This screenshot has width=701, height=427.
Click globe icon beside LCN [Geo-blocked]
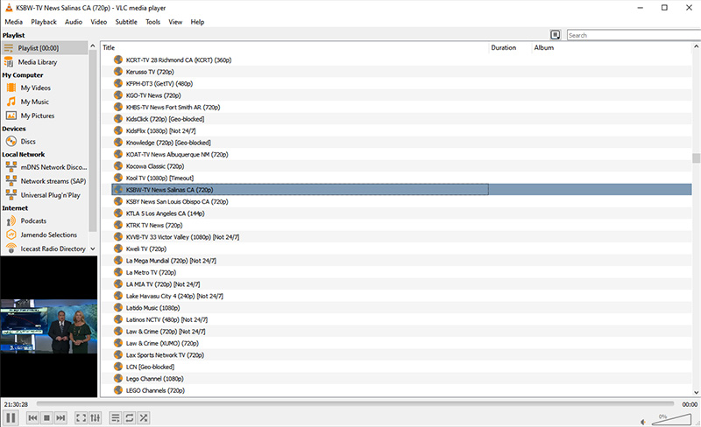[118, 367]
